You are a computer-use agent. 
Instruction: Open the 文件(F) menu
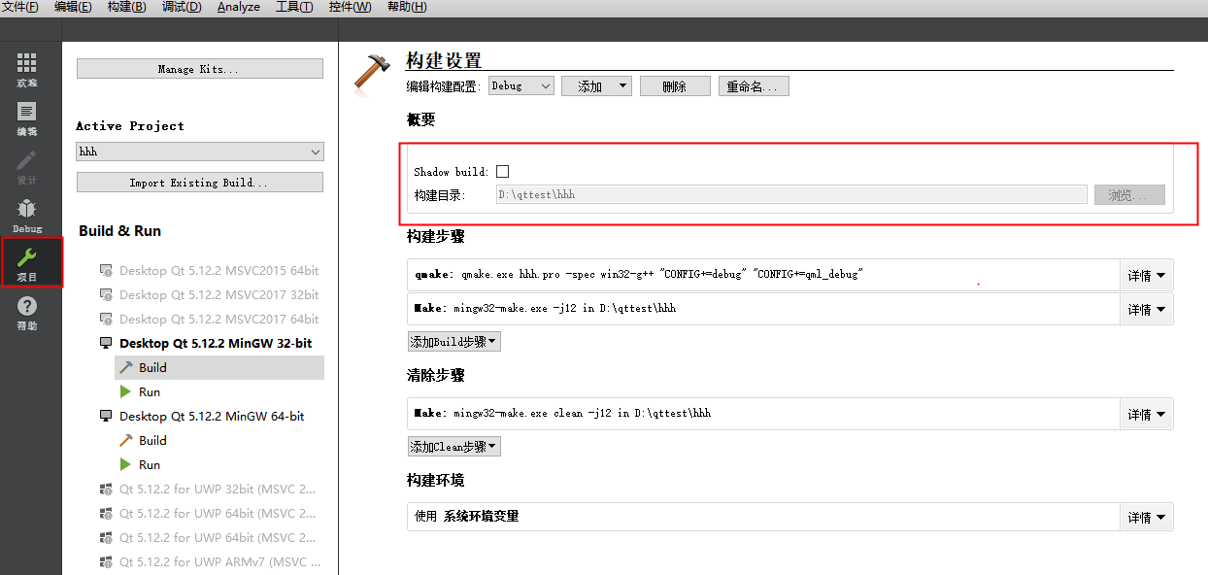pos(20,7)
